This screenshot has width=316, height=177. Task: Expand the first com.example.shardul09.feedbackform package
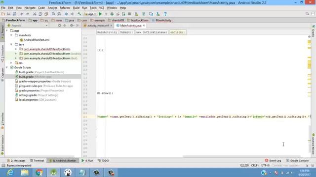tap(16, 49)
